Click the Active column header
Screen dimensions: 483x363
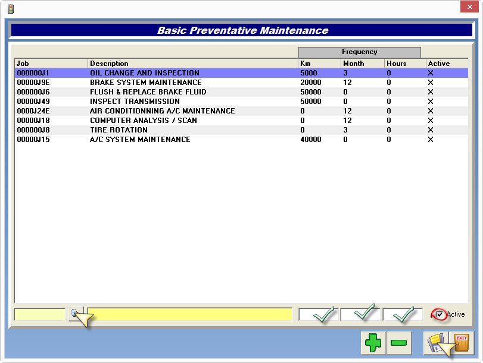point(447,64)
